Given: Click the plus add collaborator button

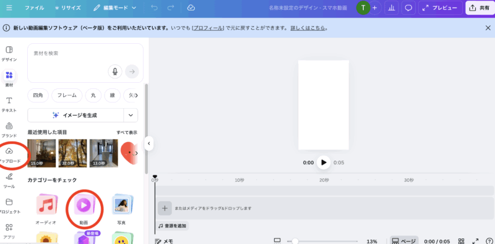Looking at the screenshot, I should click(375, 8).
